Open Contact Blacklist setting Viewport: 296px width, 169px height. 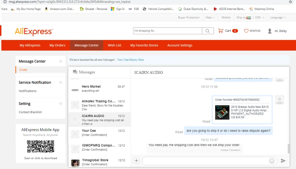coord(30,112)
